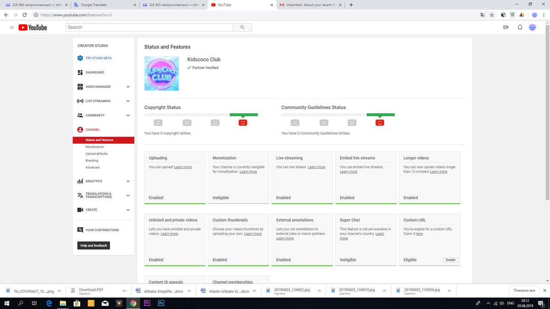The image size is (550, 309).
Task: Click the Windows Start button
Action: [6, 303]
